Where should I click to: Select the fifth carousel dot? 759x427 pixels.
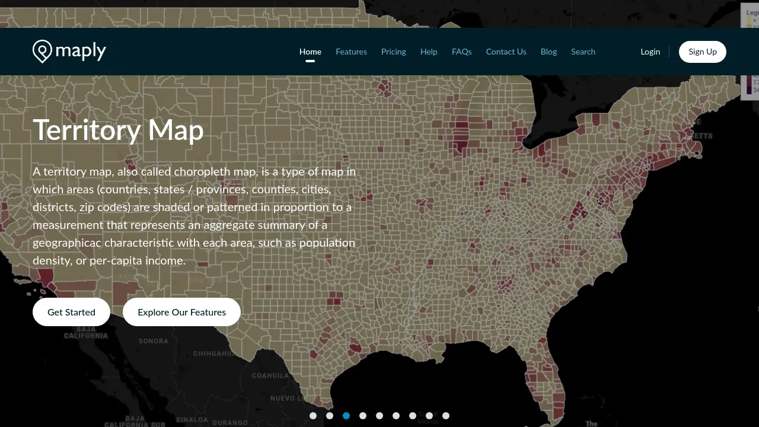(379, 416)
